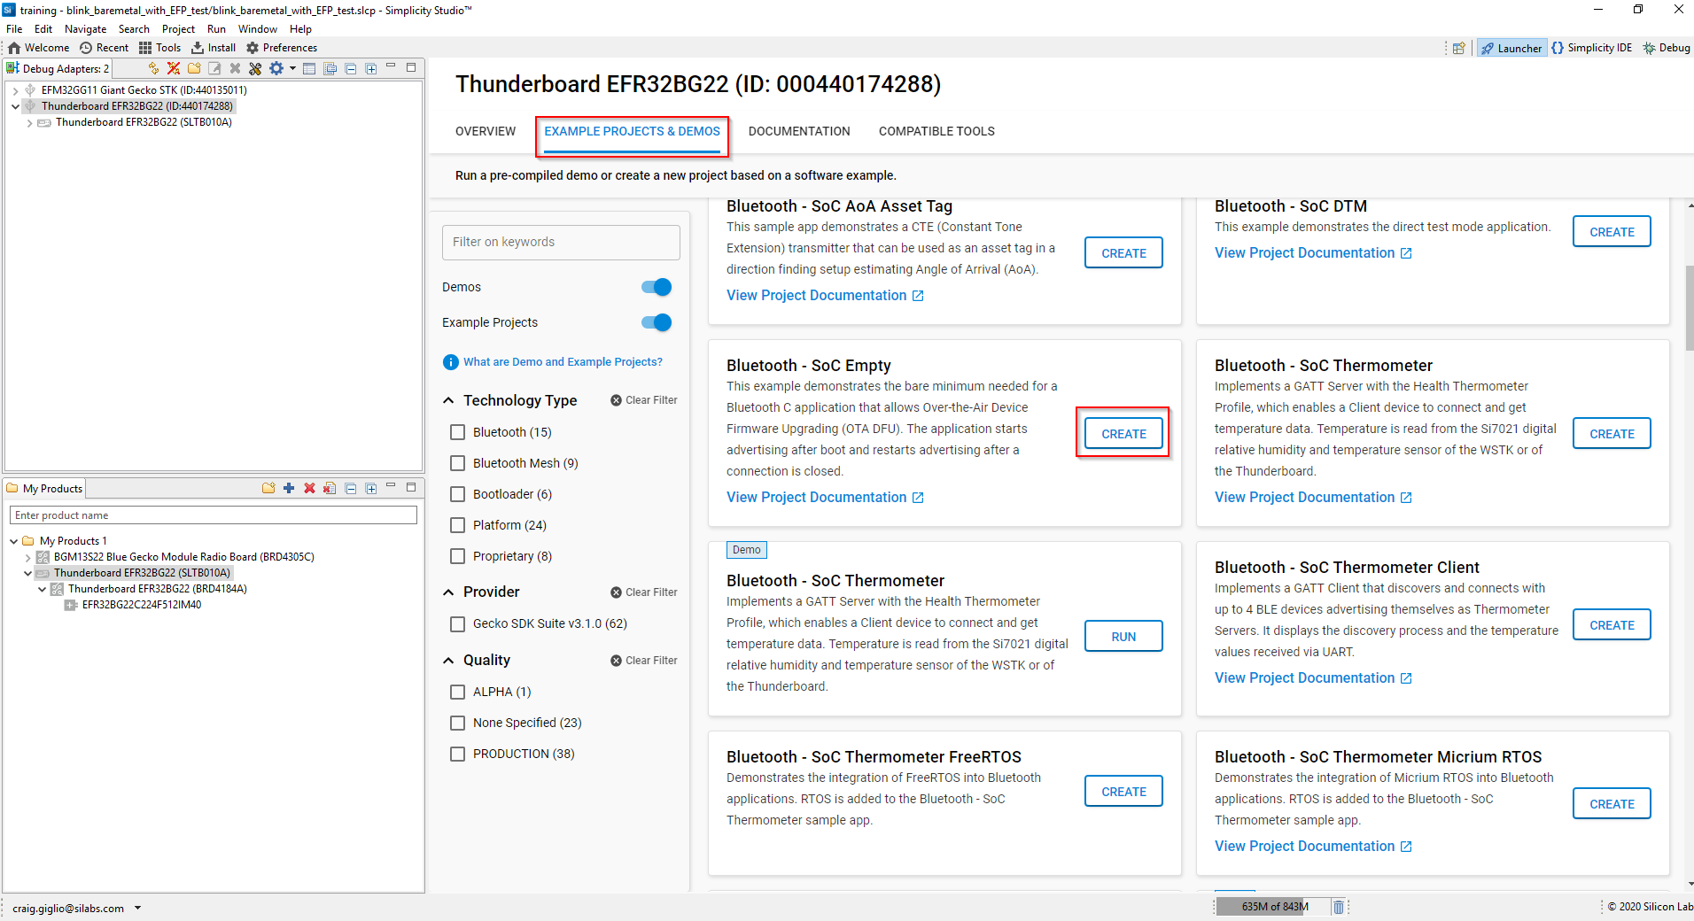The image size is (1694, 921).
Task: Open device configuration wrench-screwdriver icon
Action: (x=255, y=68)
